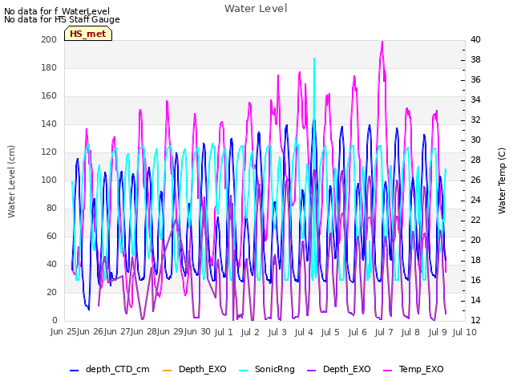
Task: Click the Jul 7 x-axis tick label
Action: pyautogui.click(x=384, y=332)
